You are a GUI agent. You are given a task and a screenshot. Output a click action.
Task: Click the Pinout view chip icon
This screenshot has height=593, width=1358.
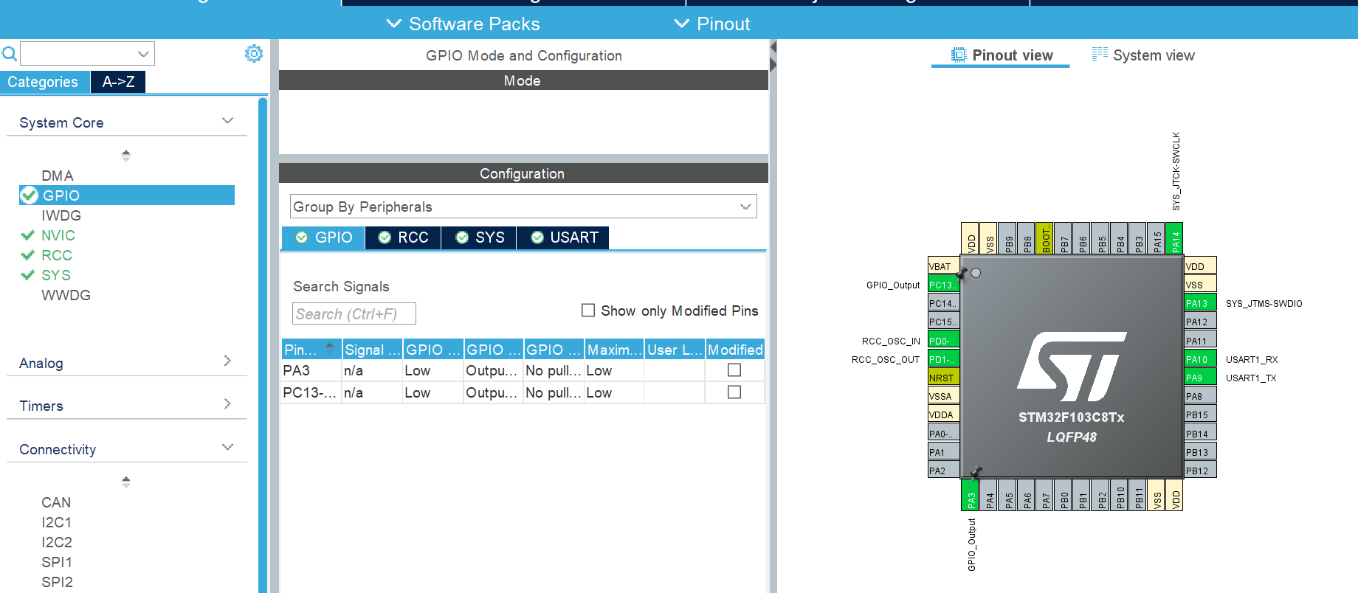click(x=959, y=55)
